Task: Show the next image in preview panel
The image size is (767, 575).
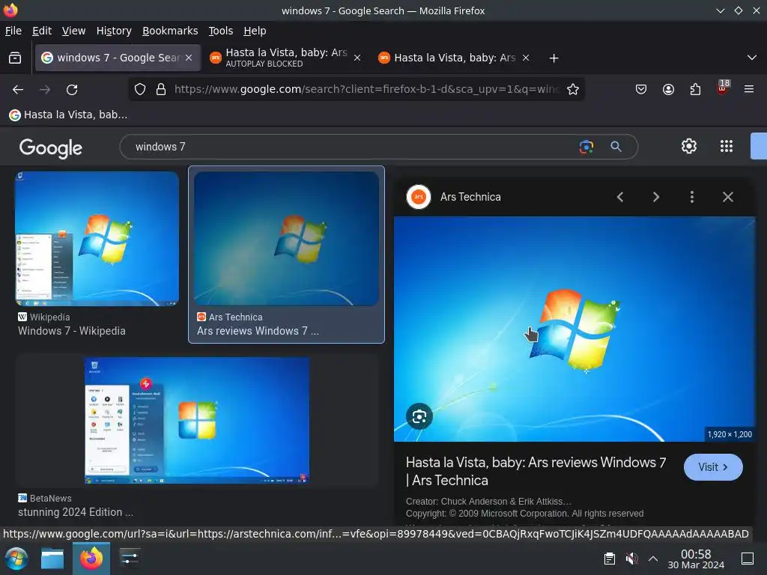Action: tap(656, 197)
